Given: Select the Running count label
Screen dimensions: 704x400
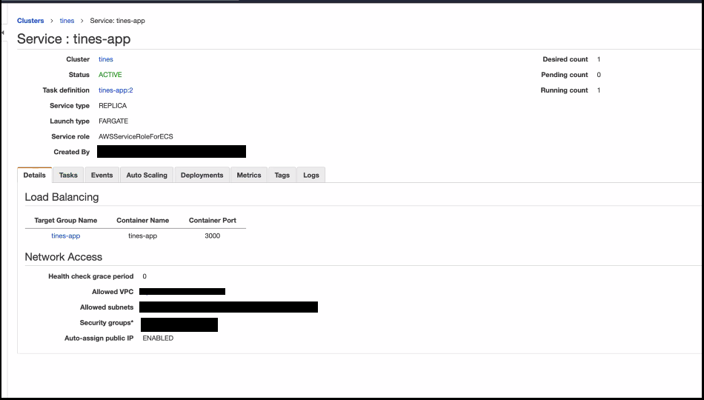Looking at the screenshot, I should (x=565, y=90).
